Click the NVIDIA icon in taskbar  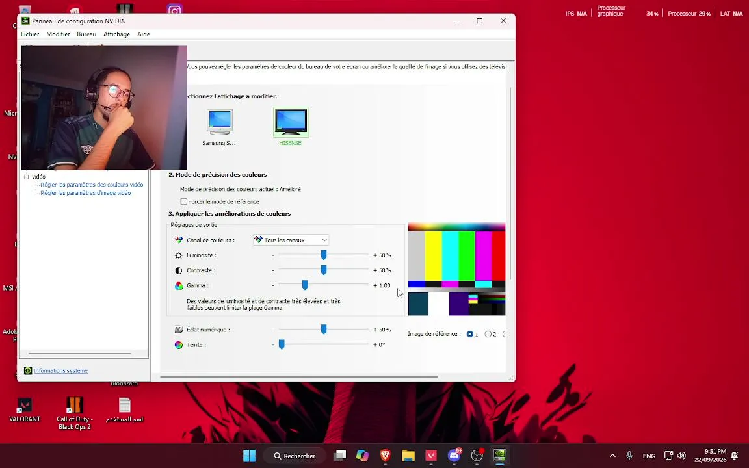tap(499, 456)
